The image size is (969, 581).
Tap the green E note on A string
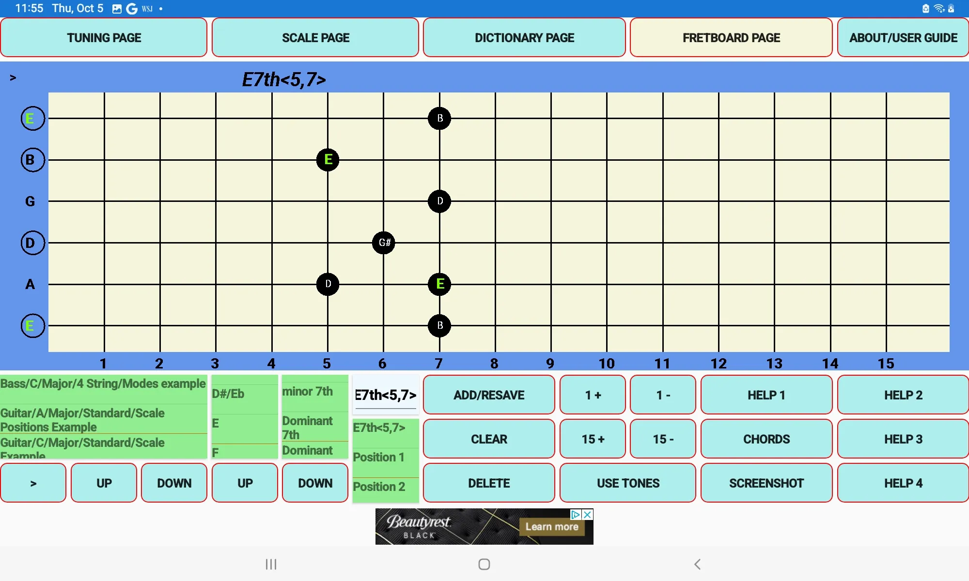pos(439,284)
